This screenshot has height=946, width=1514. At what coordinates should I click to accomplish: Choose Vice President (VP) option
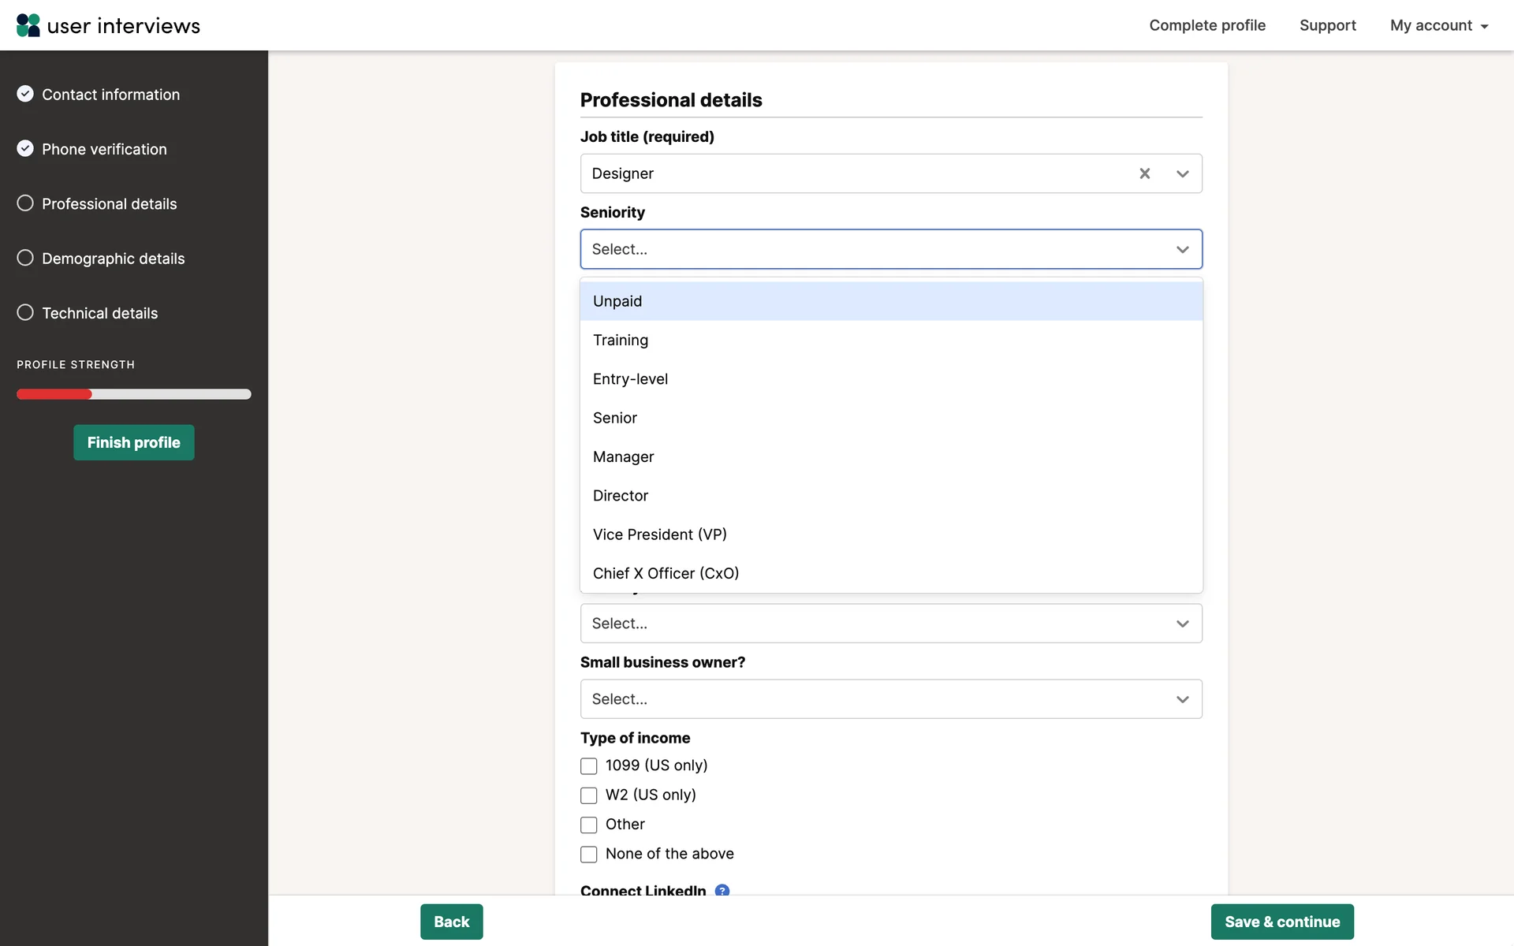tap(659, 534)
